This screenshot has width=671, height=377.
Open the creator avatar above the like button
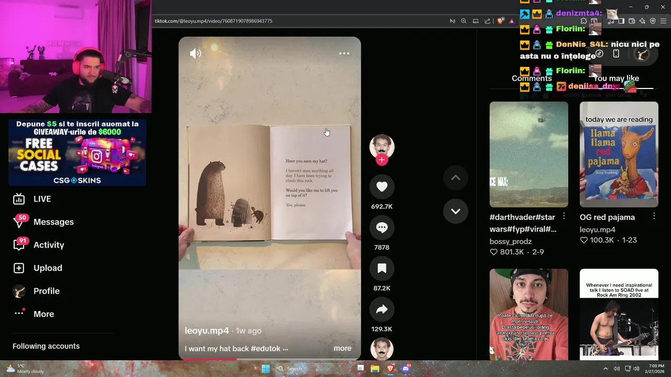point(382,147)
